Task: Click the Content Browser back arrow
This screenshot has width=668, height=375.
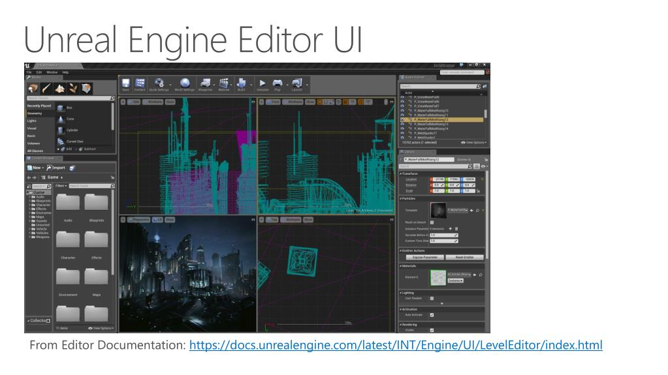Action: [x=29, y=177]
